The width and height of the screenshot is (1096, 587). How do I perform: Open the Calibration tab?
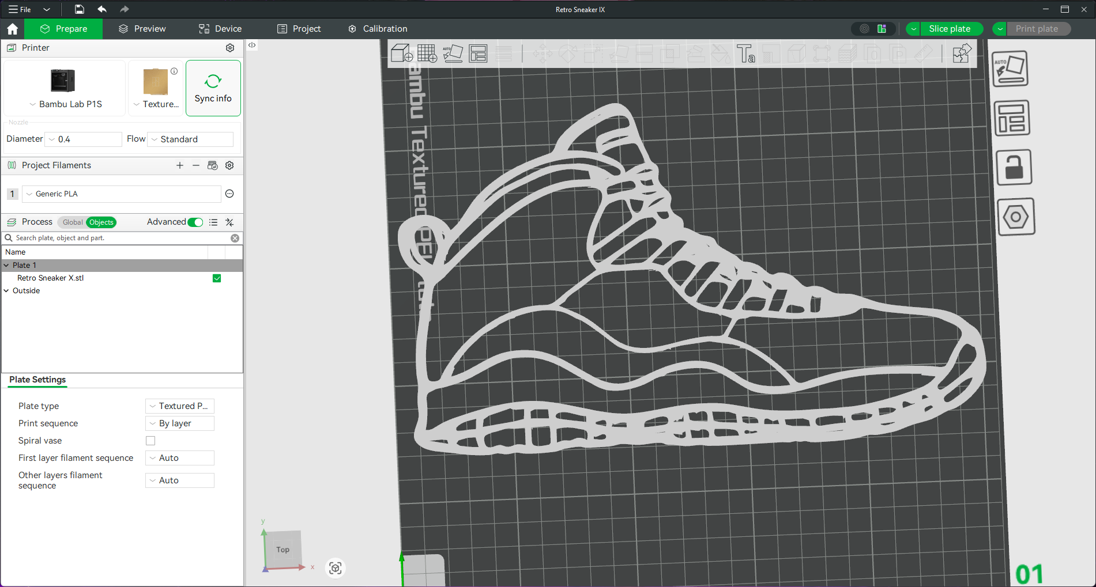378,29
